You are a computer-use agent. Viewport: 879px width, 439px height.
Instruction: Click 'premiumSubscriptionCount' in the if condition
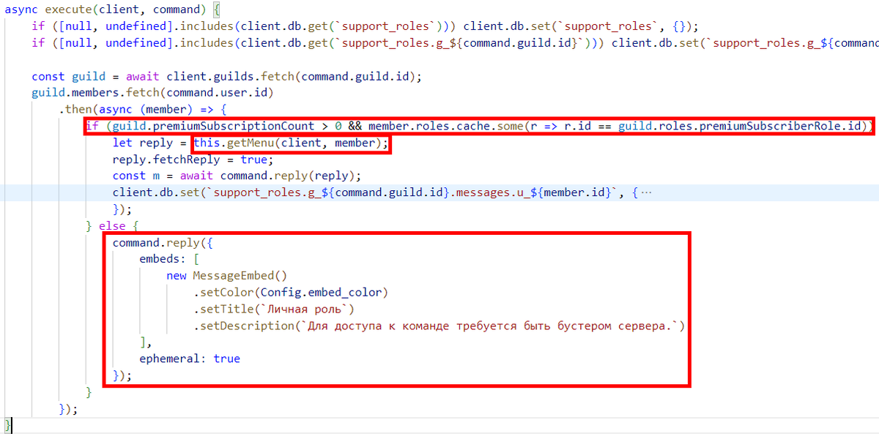pyautogui.click(x=234, y=126)
